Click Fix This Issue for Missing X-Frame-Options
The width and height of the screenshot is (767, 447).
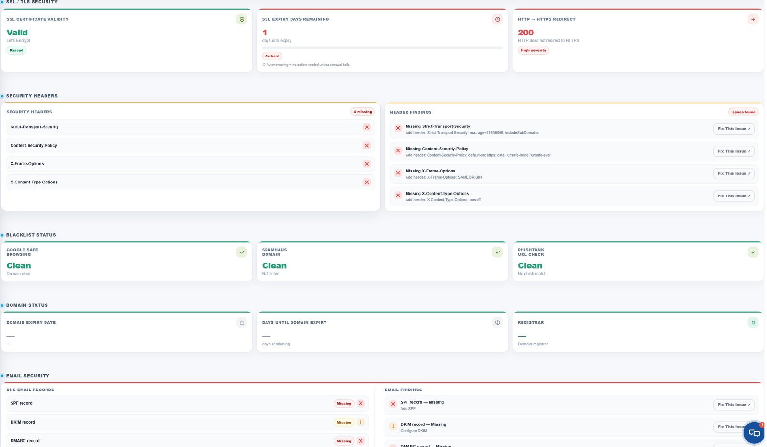[733, 173]
